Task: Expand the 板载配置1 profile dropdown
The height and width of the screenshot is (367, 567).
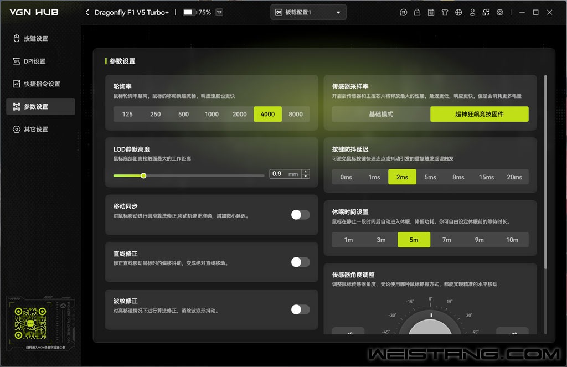Action: tap(308, 12)
